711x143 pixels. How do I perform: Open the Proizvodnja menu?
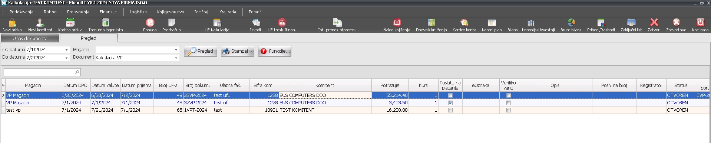coord(78,12)
